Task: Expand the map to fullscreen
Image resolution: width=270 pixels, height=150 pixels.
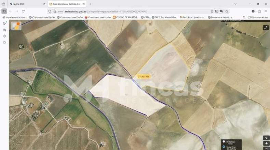Action: pyautogui.click(x=266, y=28)
